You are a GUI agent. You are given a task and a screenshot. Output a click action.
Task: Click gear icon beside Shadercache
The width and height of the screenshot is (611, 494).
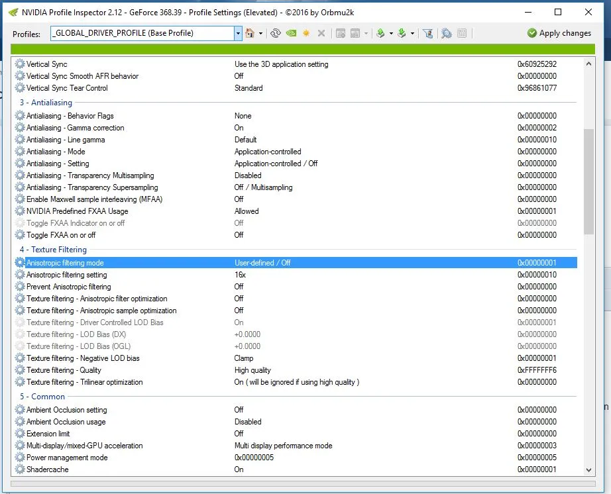20,469
